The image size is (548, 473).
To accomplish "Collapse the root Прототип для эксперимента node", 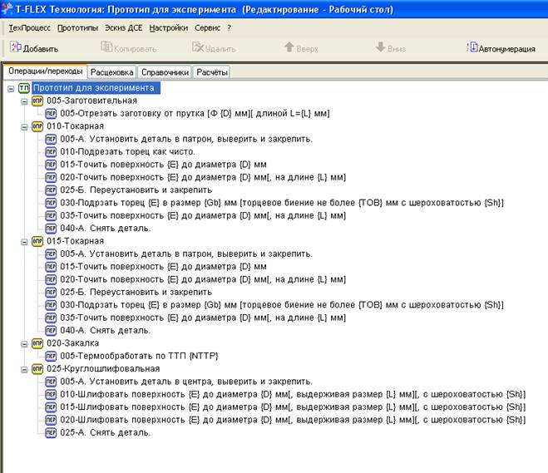I will pos(10,88).
